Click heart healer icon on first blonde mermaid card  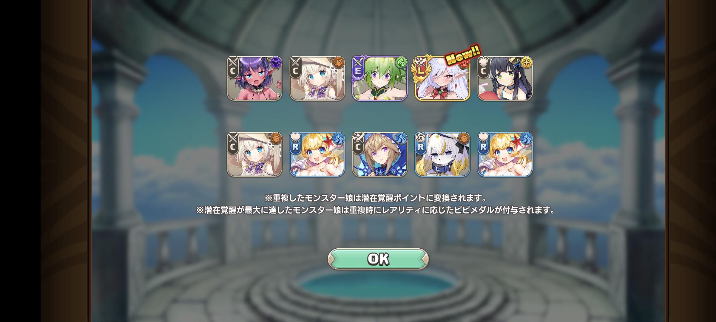coord(295,138)
